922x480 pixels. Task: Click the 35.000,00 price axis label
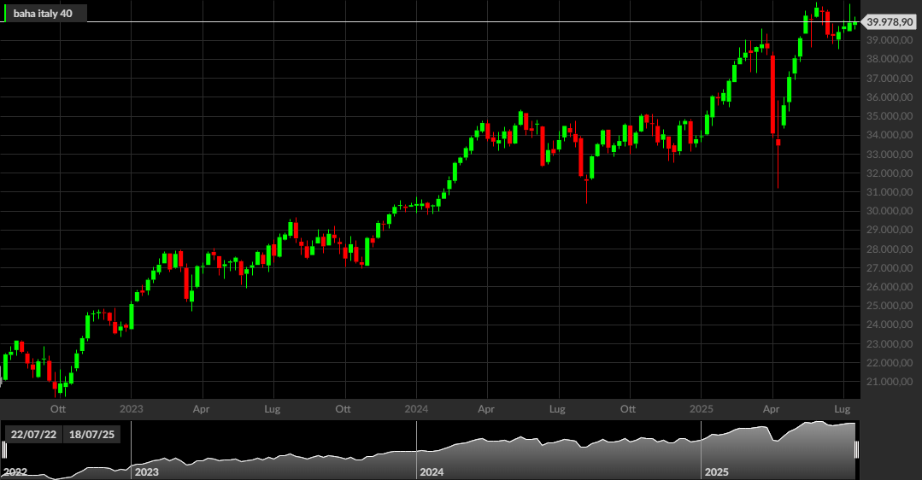tap(890, 116)
